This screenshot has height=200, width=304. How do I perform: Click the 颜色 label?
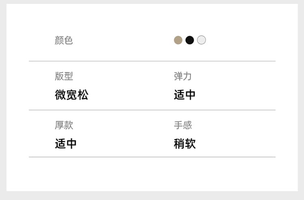[64, 40]
